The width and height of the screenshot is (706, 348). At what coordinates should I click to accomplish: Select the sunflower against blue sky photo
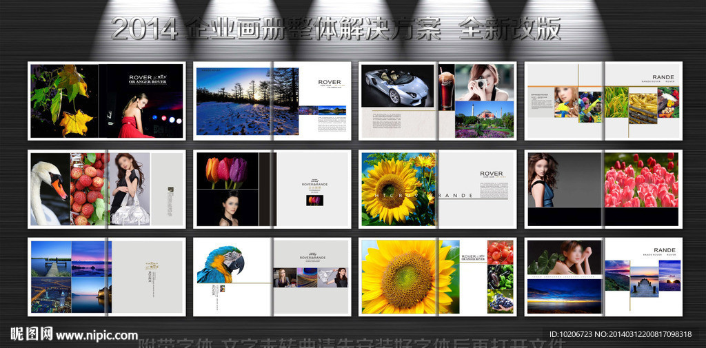click(399, 189)
